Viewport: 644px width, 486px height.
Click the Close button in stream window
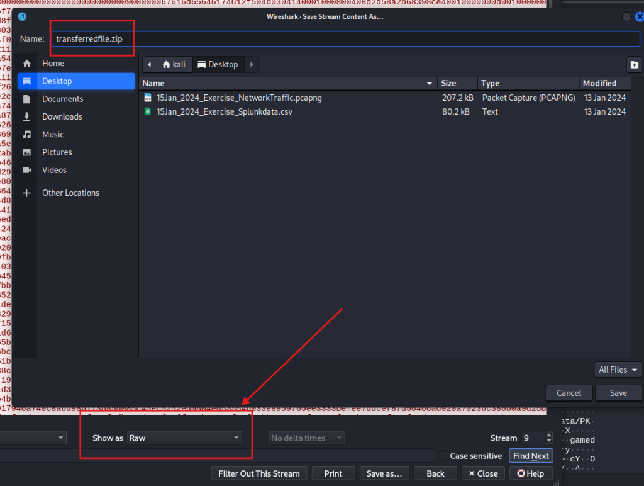click(x=484, y=473)
